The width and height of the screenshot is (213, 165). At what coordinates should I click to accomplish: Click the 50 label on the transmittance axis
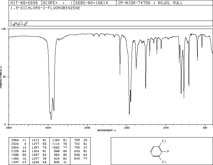[4, 77]
